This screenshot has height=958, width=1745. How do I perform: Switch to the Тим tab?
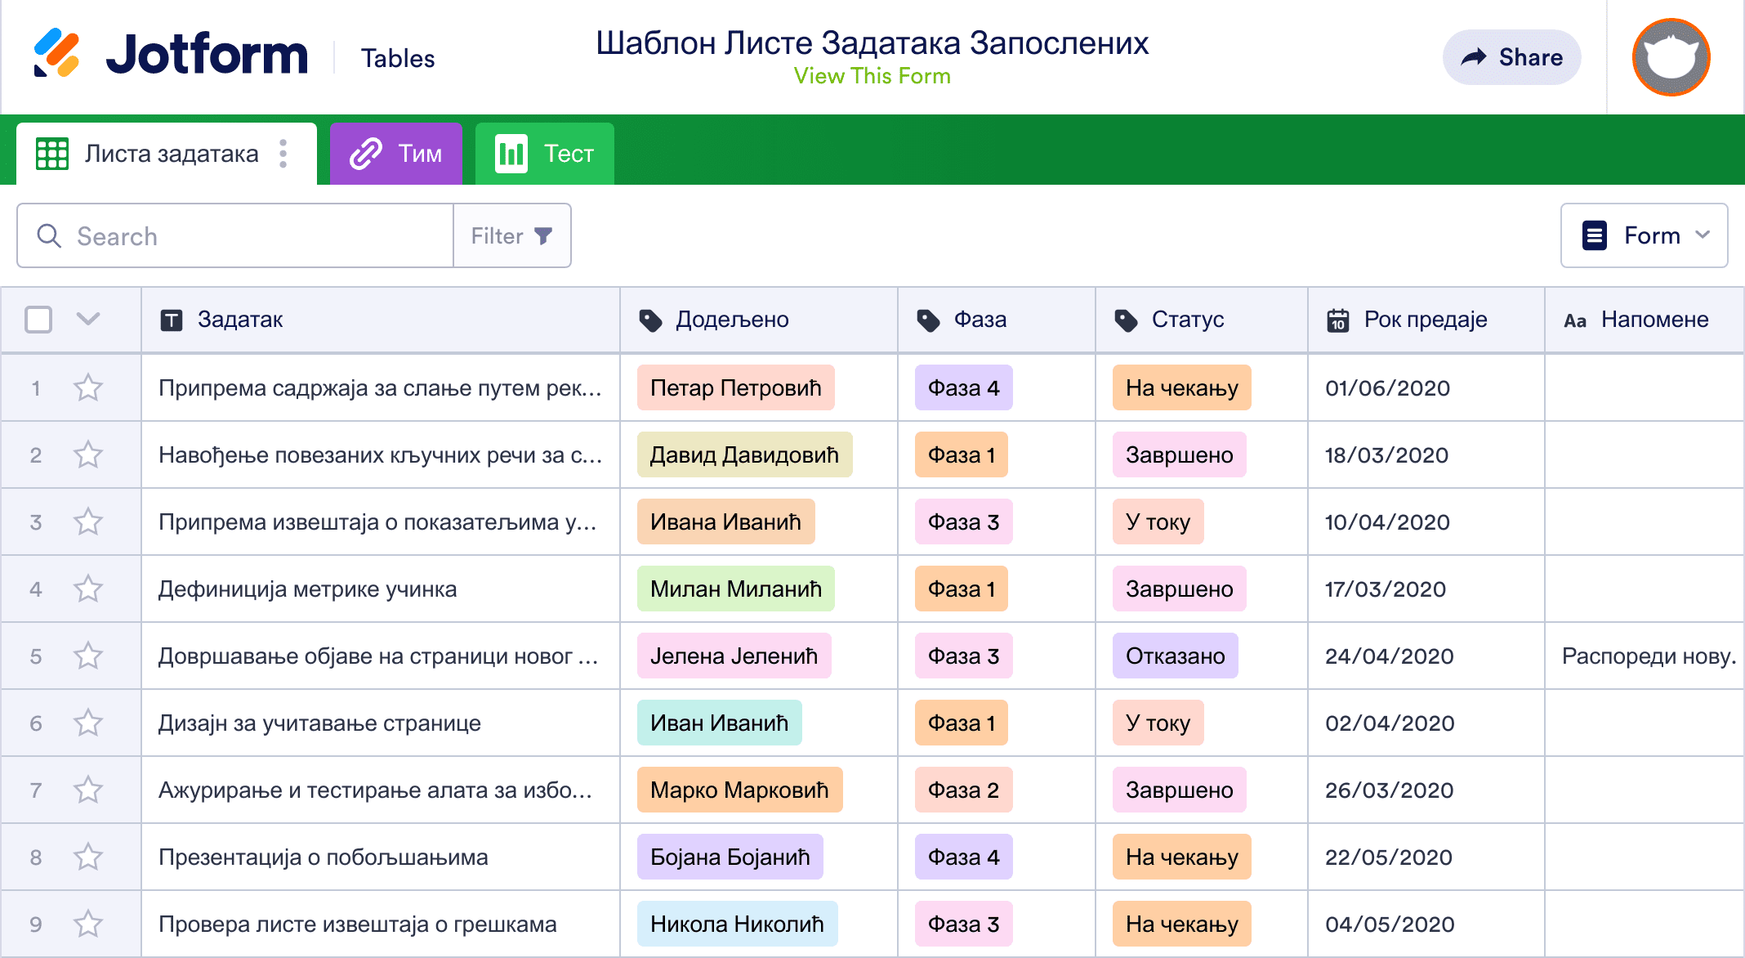(396, 154)
